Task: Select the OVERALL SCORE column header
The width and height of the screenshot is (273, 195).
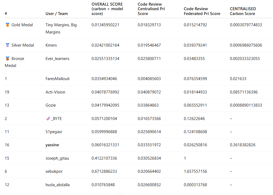Action: (x=107, y=9)
